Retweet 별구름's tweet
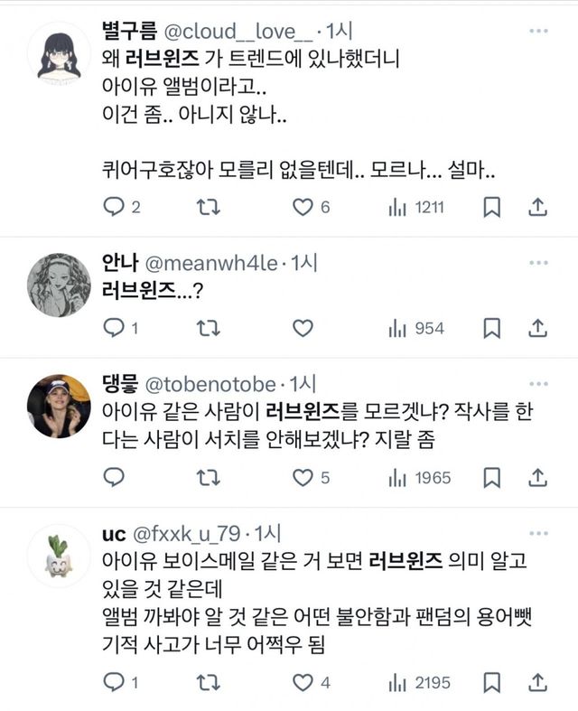The image size is (578, 711). pyautogui.click(x=208, y=208)
